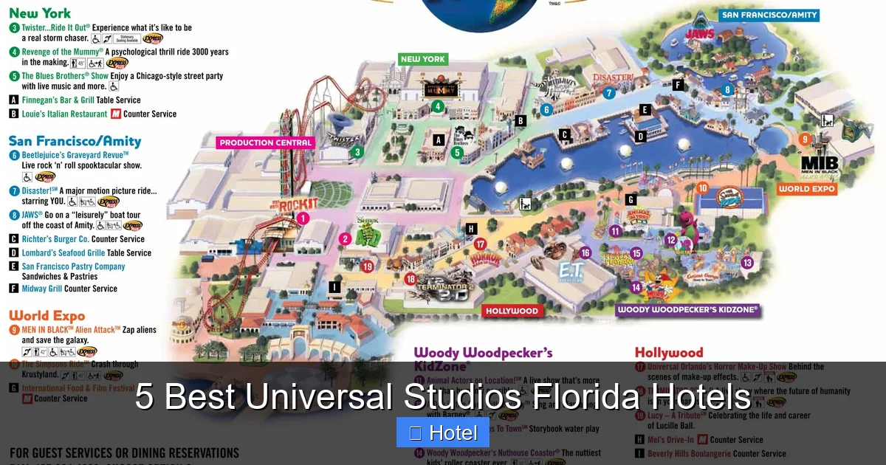Select map marker 1 at Production Central
886x465 pixels.
pos(302,218)
